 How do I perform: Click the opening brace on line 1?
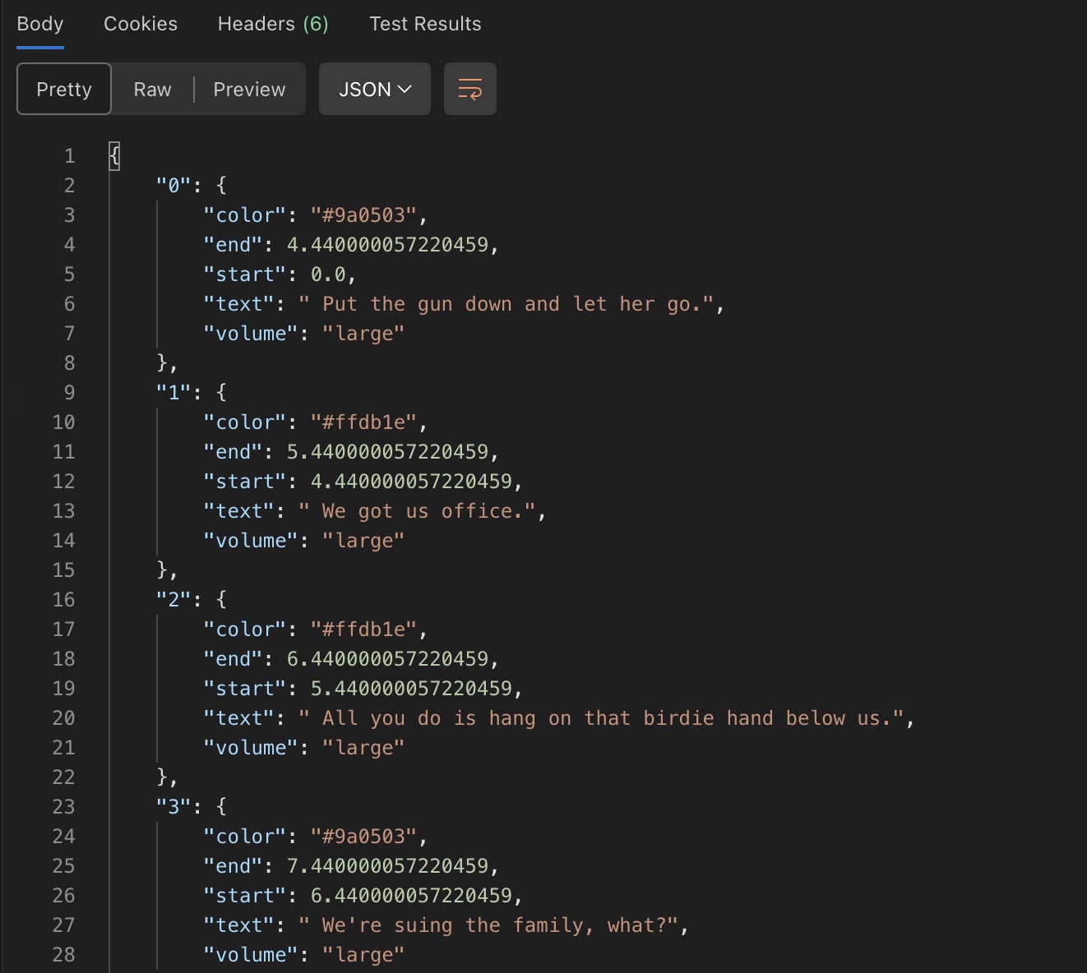[114, 156]
